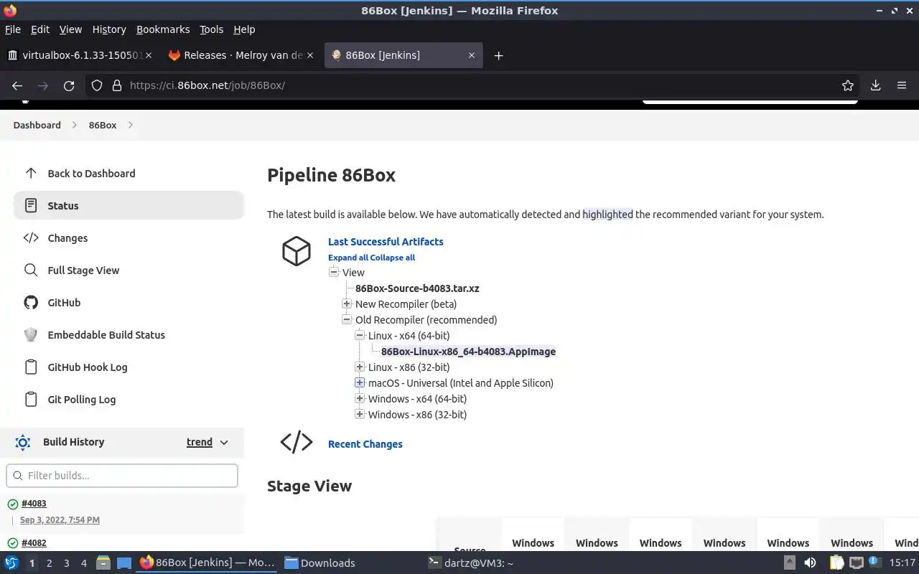Expand New Recompiler (beta) node
Viewport: 919px width, 574px height.
(x=347, y=304)
